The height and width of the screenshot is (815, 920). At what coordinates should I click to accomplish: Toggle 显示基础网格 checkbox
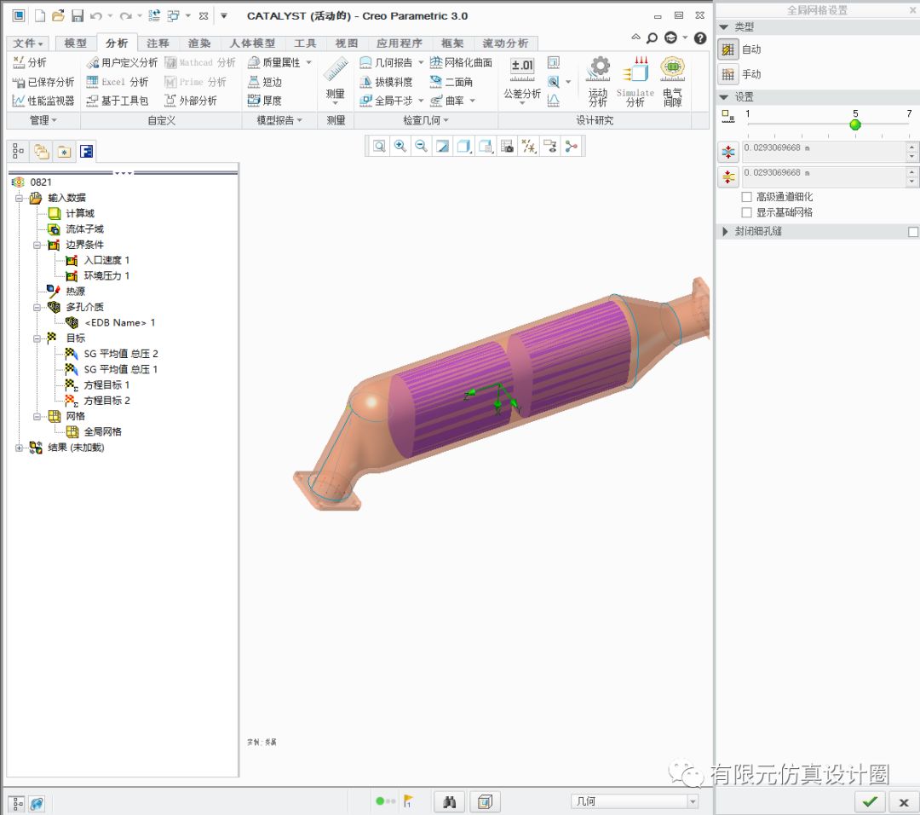coord(747,212)
